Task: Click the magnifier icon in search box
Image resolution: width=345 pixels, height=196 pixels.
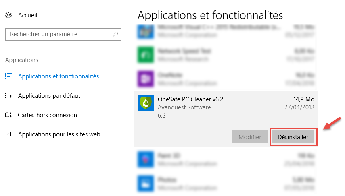Action: 116,34
